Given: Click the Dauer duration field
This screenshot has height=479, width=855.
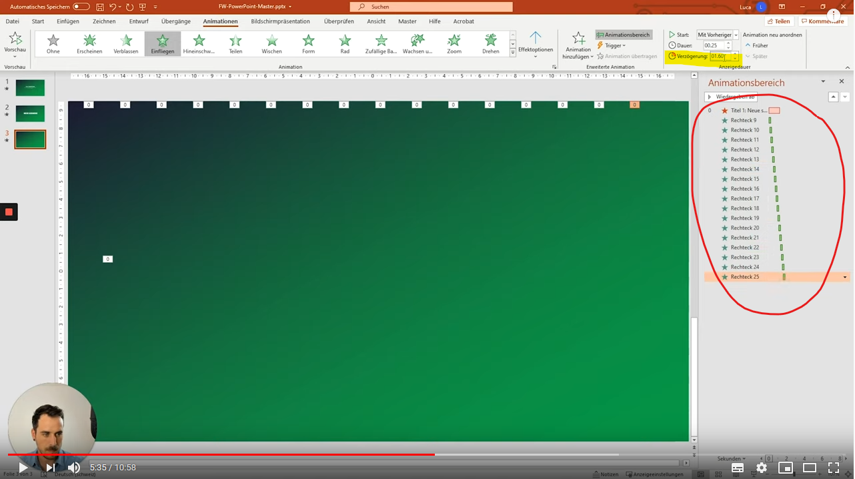Looking at the screenshot, I should (x=714, y=45).
